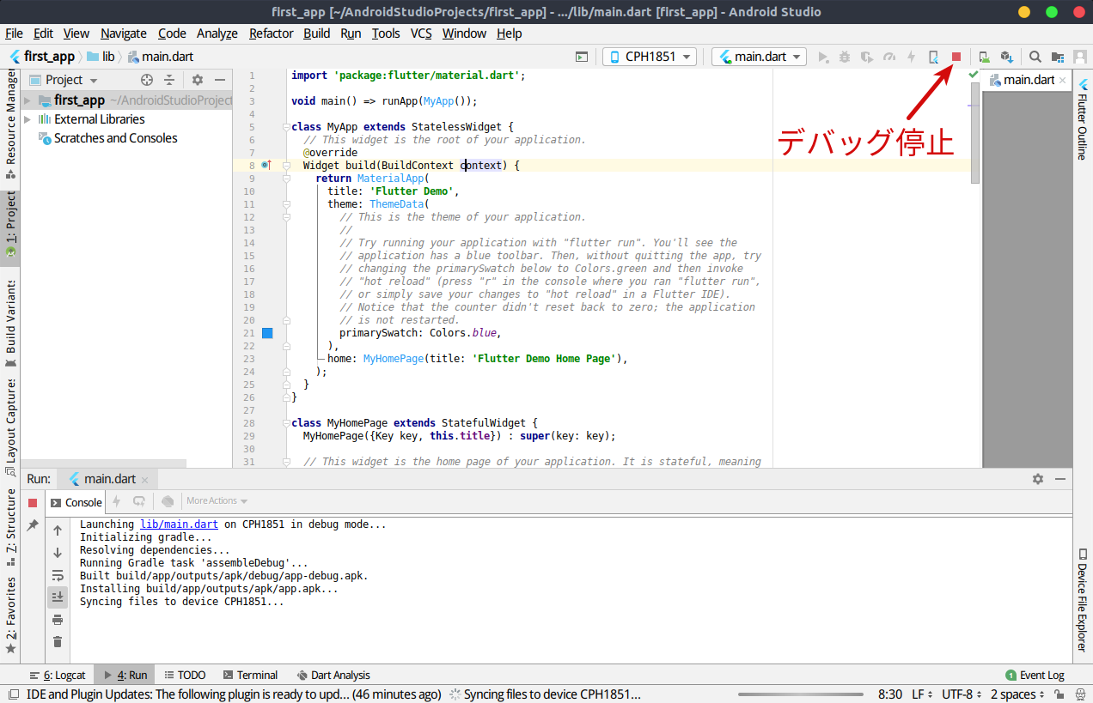Image resolution: width=1093 pixels, height=703 pixels.
Task: Open the Refactor menu
Action: point(271,33)
